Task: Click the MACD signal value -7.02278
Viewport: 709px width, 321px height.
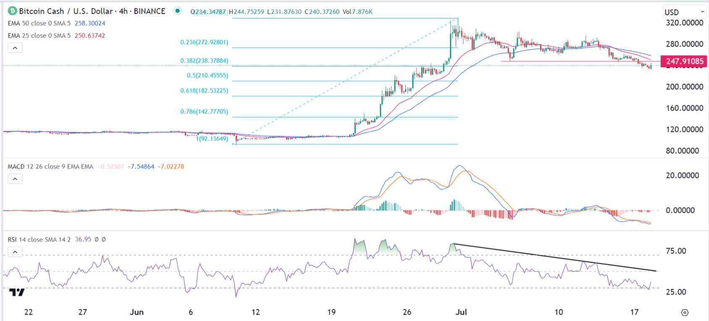Action: pyautogui.click(x=171, y=167)
